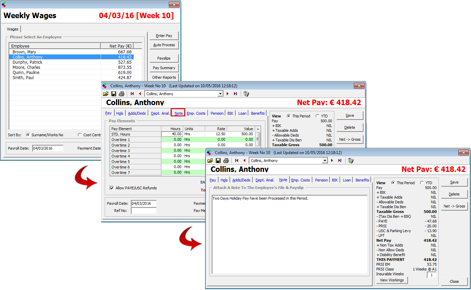Click the save disk icon in the front Note window

218,161
